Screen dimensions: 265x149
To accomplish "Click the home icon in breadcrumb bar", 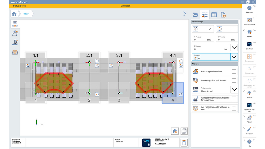I will (14, 14).
